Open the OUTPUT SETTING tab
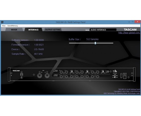The height and width of the screenshot is (116, 141). (53, 30)
